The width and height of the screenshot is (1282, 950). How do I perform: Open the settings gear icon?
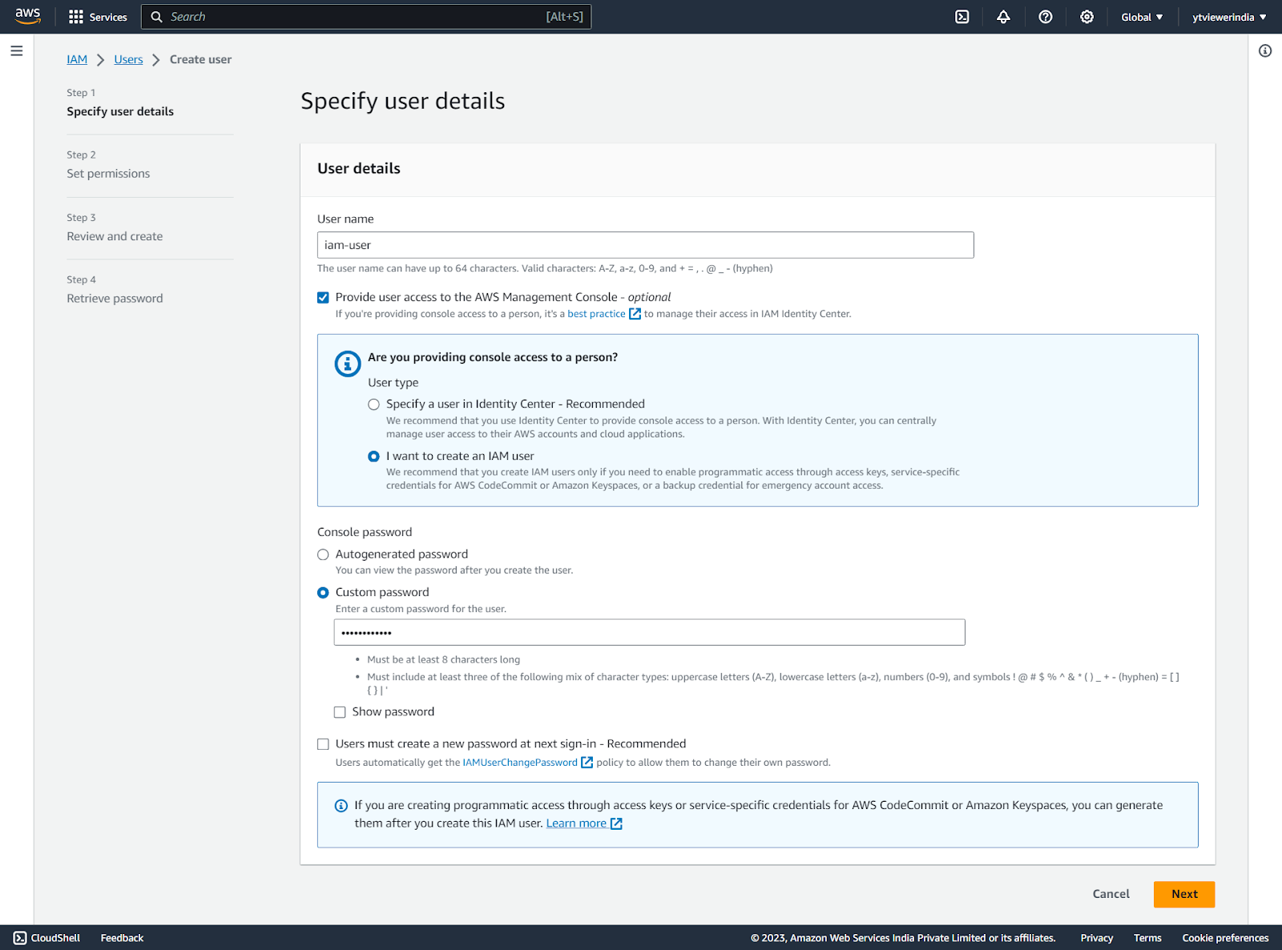[1087, 17]
